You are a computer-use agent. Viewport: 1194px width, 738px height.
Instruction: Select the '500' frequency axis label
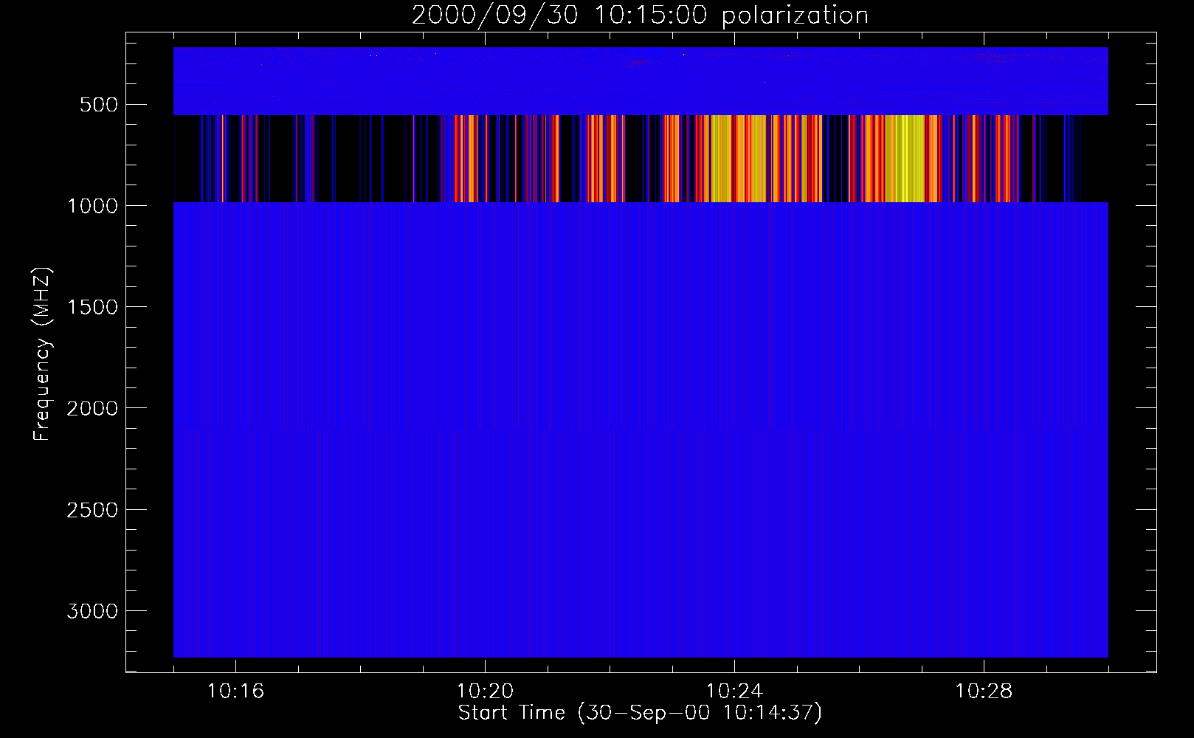coord(99,105)
